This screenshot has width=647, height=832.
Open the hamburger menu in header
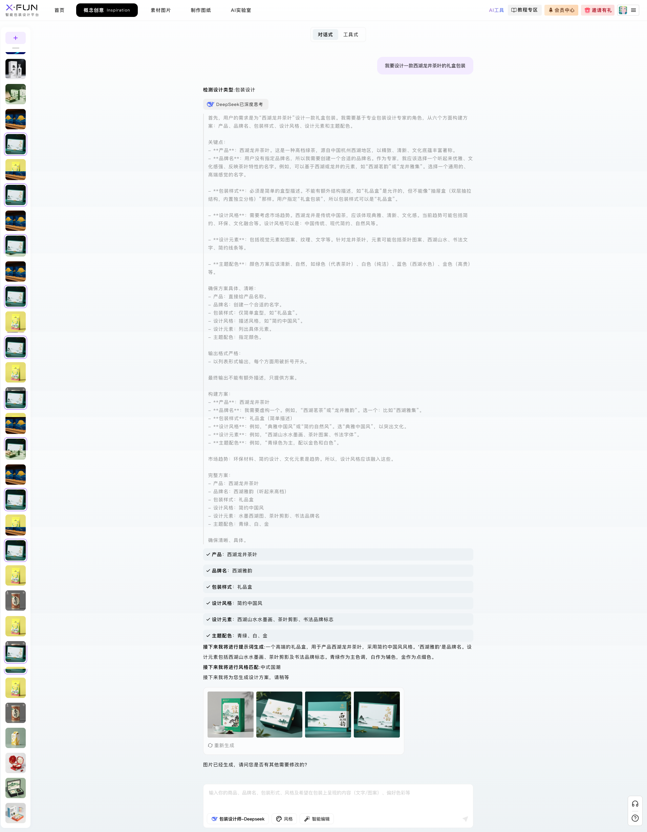coord(633,10)
